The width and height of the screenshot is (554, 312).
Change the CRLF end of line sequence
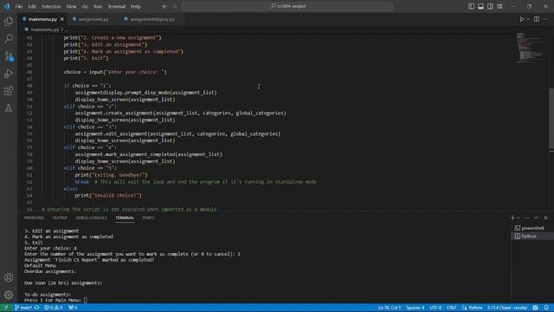452,308
